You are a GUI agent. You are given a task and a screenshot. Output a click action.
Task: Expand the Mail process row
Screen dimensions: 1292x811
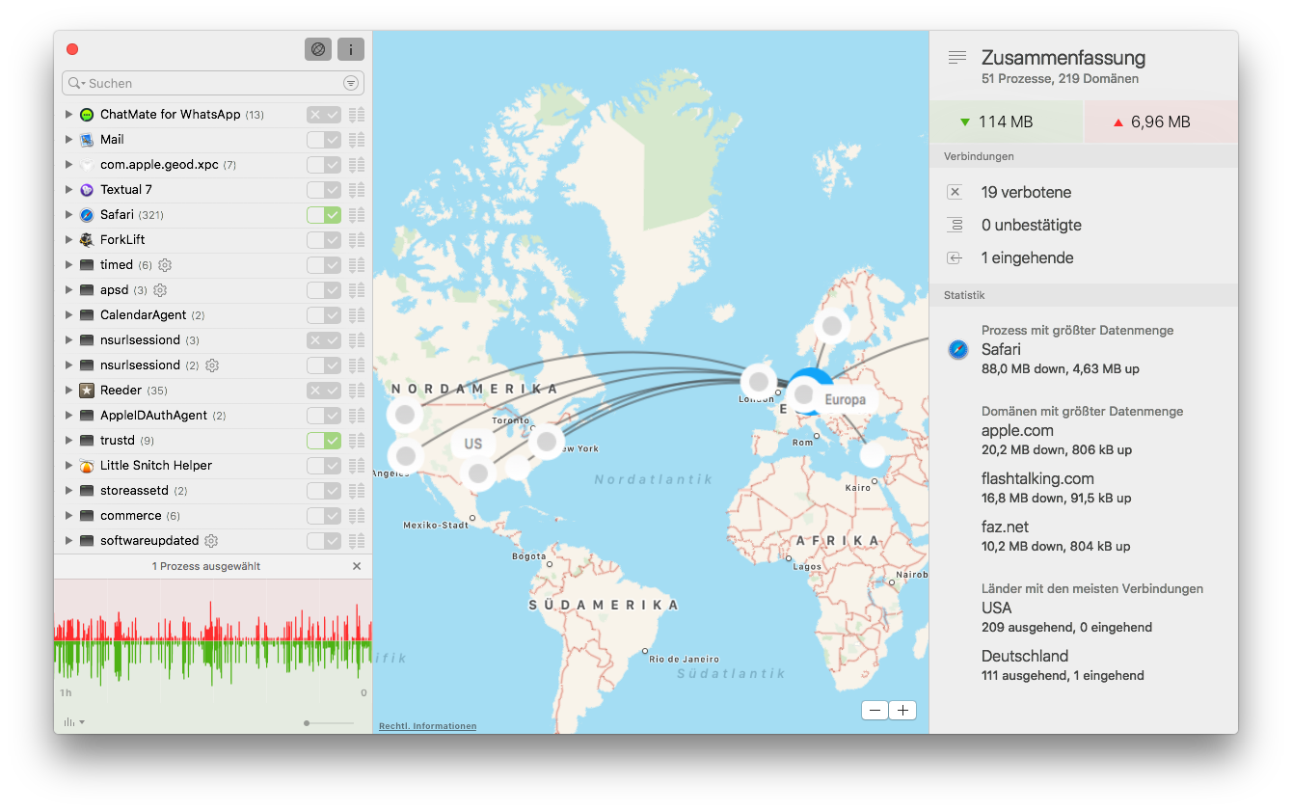click(68, 140)
